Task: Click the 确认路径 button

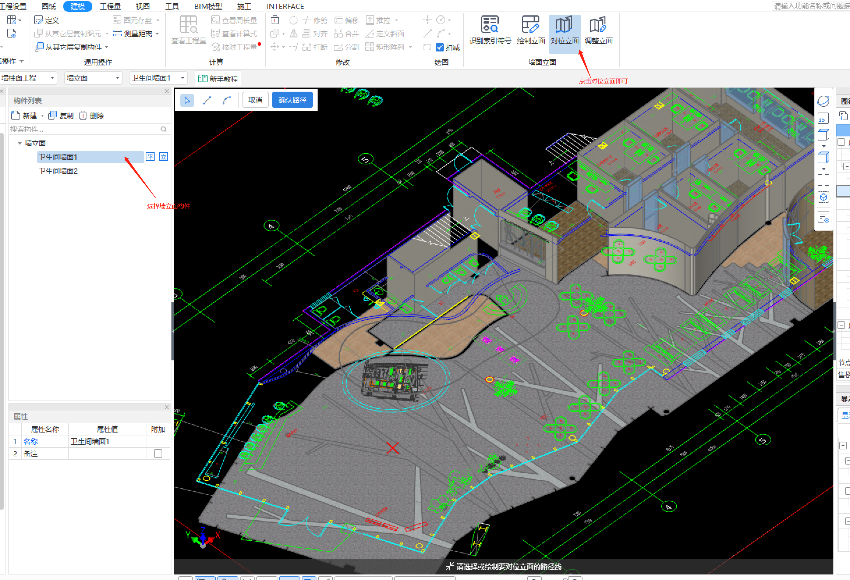Action: pos(293,100)
